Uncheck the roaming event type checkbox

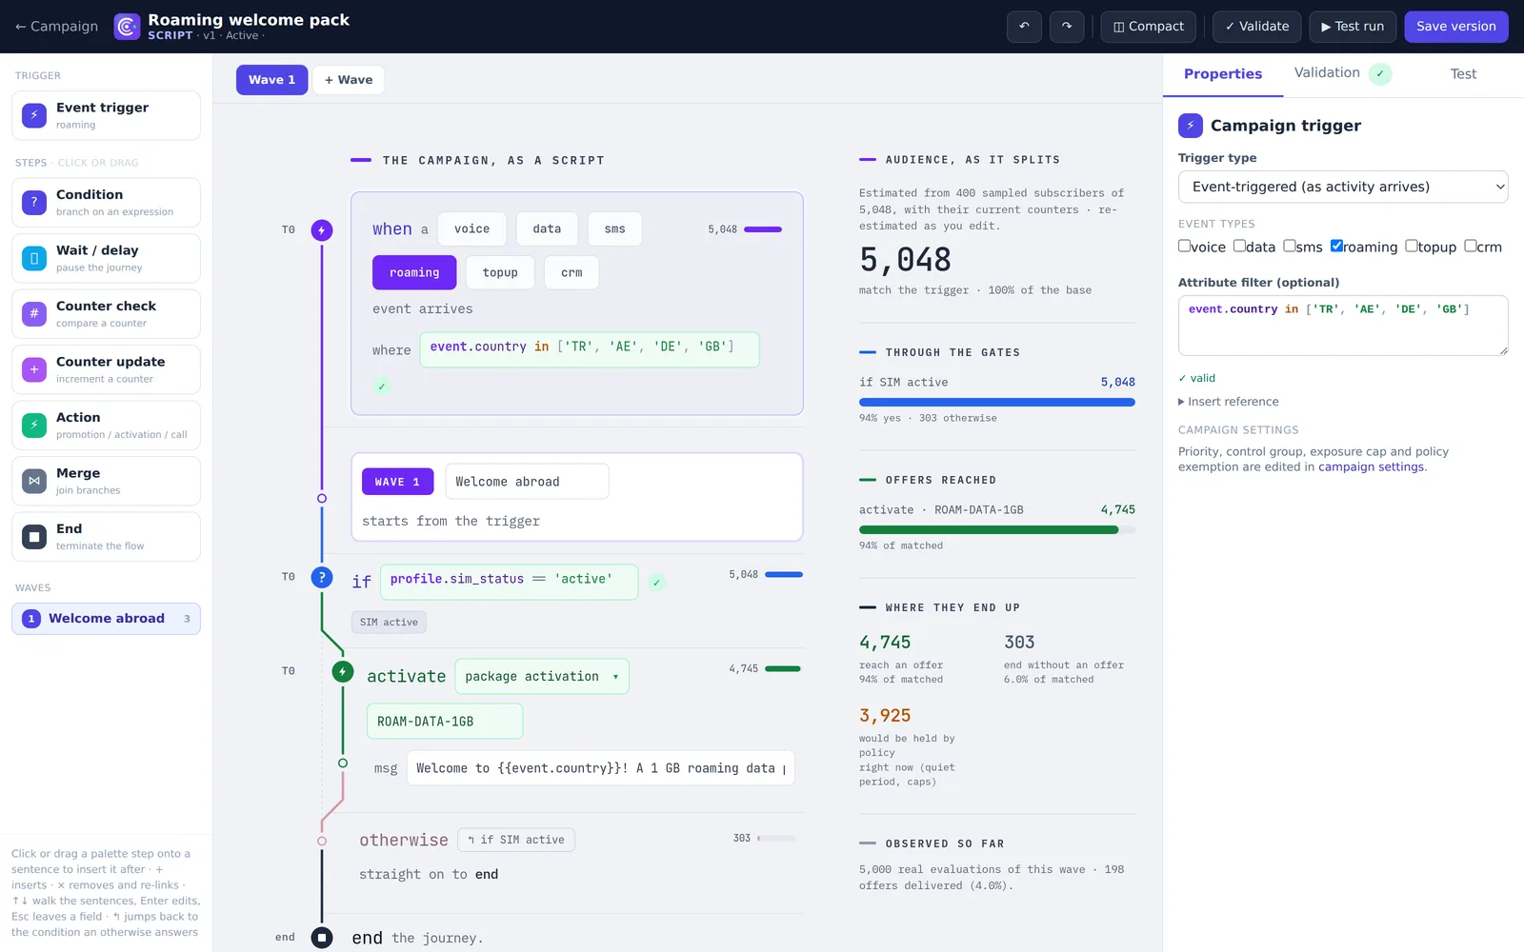click(1336, 246)
